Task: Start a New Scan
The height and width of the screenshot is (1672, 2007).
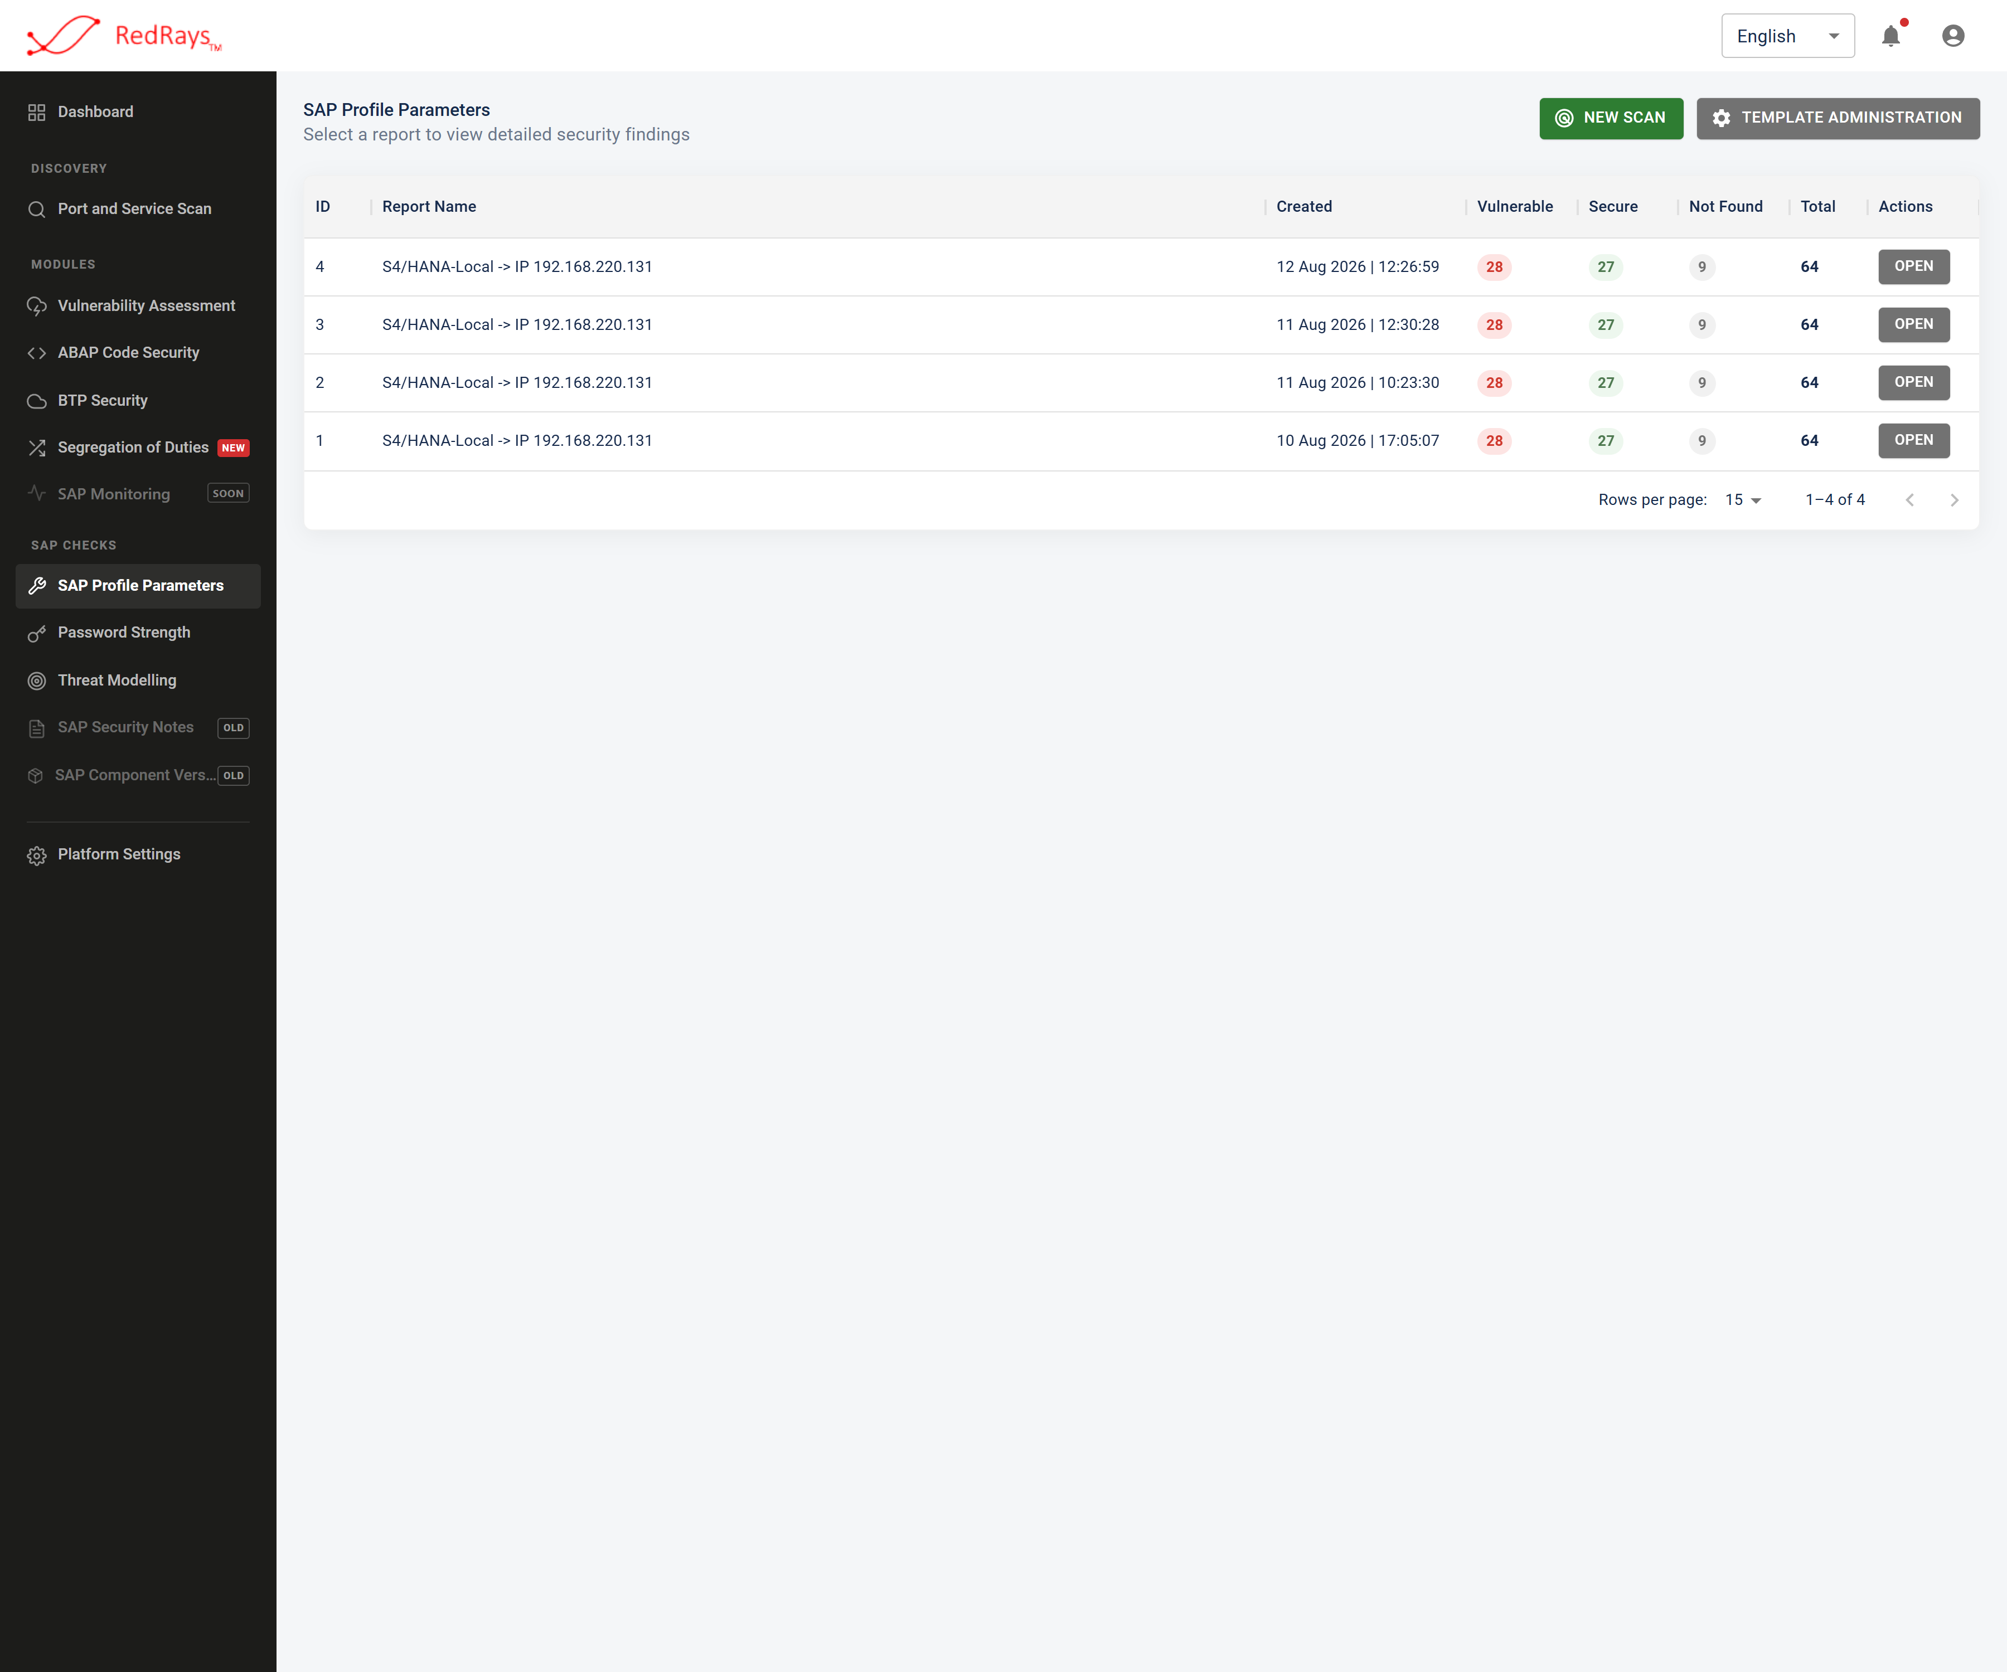Action: pyautogui.click(x=1611, y=119)
